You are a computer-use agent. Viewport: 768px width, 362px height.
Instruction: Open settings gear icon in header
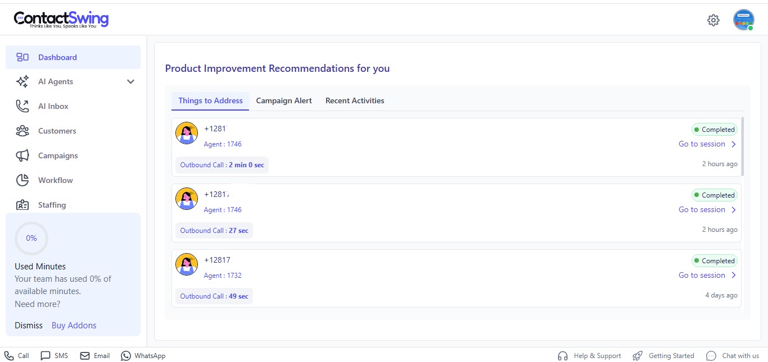click(713, 20)
